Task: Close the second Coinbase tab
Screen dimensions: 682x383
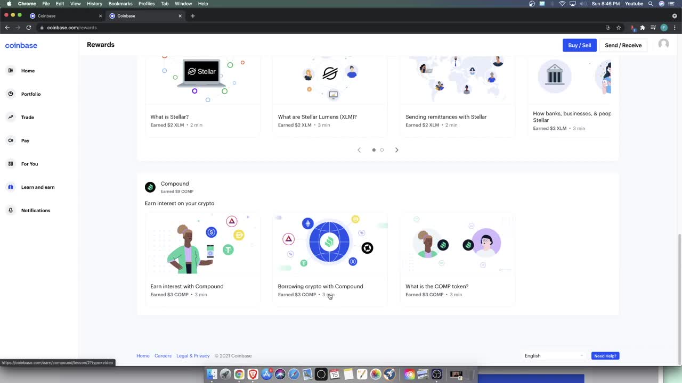Action: pyautogui.click(x=180, y=16)
